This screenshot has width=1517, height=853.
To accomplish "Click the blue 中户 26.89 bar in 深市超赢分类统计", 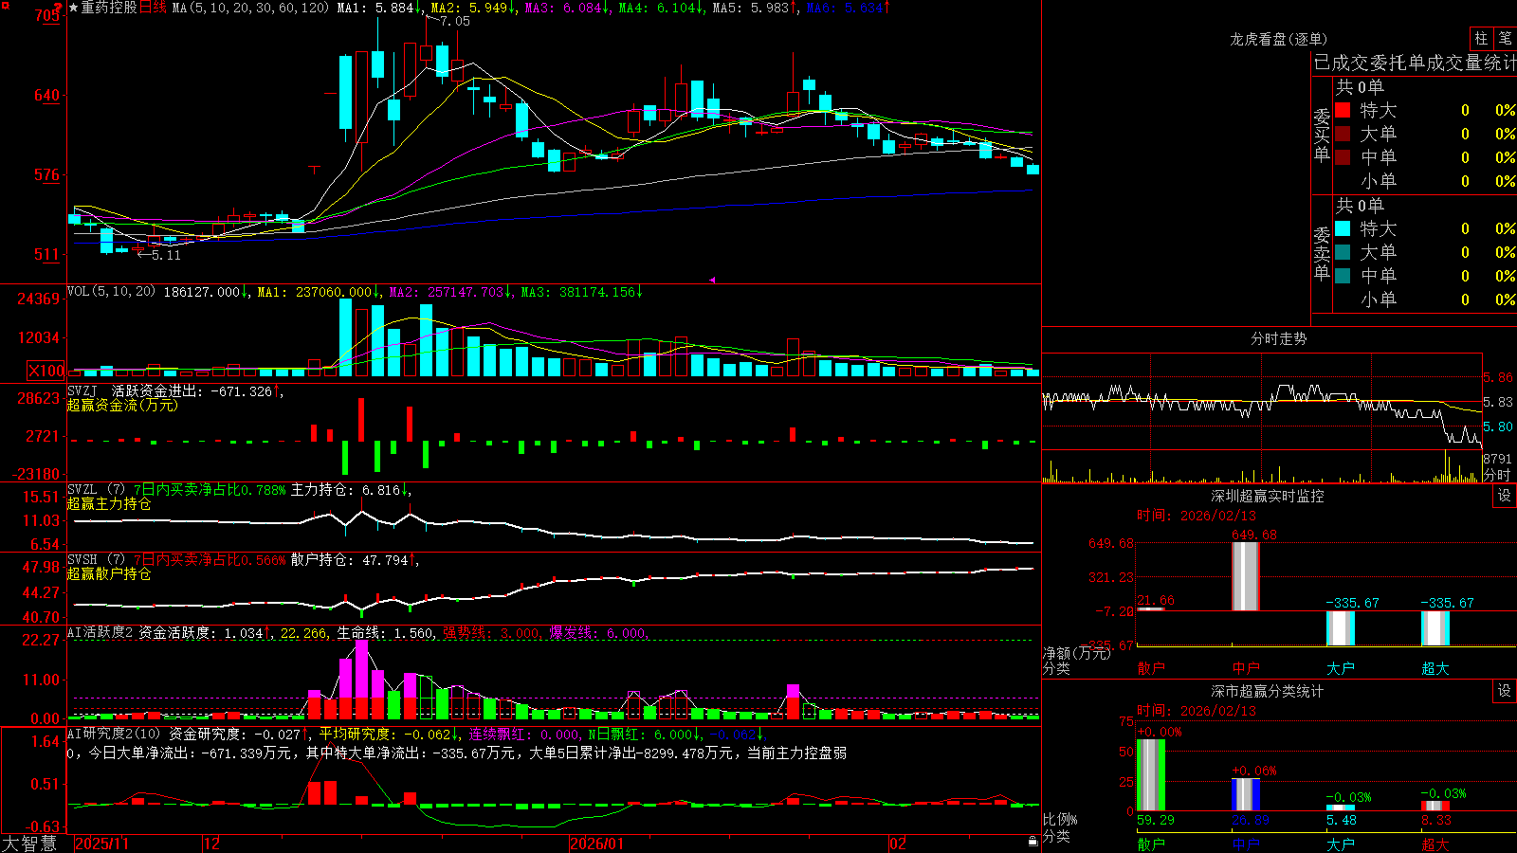I will tap(1245, 794).
